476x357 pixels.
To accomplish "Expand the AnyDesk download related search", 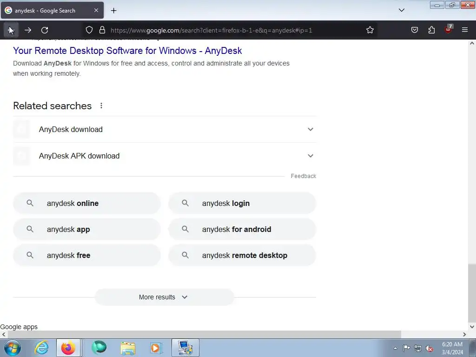I will (165, 129).
